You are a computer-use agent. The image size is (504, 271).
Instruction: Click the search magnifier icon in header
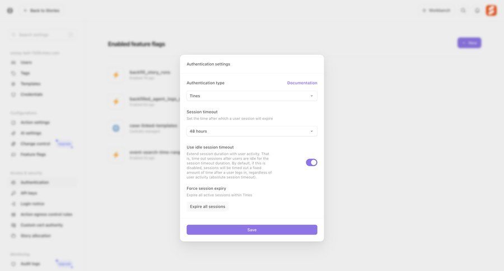tap(463, 10)
